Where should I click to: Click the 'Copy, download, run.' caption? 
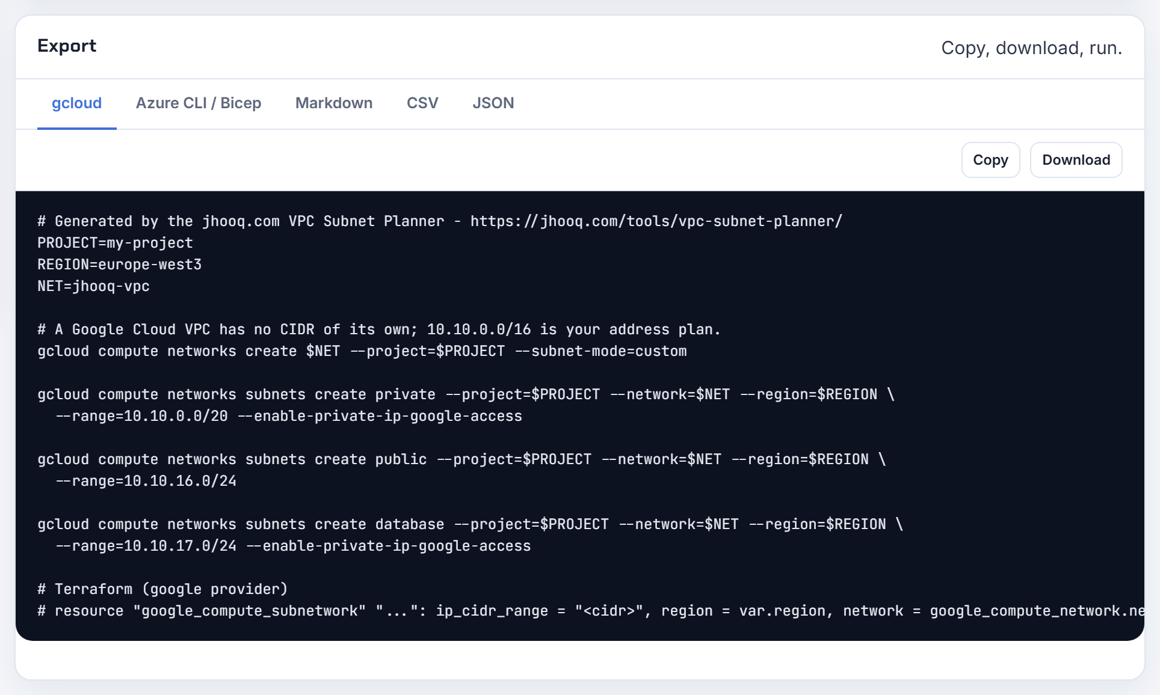point(1031,48)
